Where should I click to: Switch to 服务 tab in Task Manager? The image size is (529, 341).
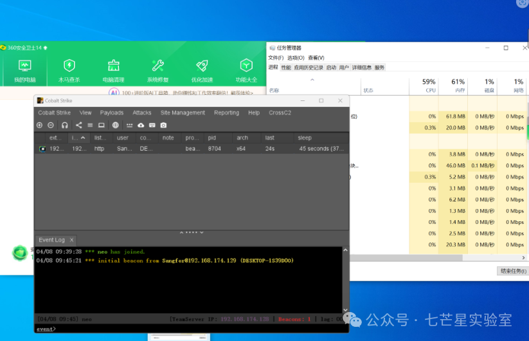point(379,68)
